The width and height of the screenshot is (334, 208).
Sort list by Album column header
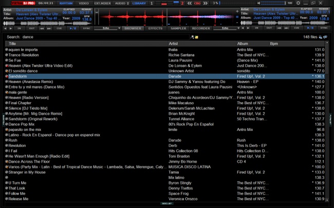tap(253, 44)
